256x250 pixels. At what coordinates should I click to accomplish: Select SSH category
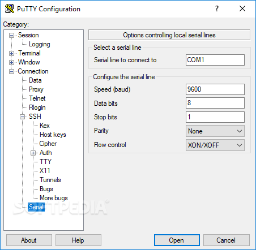pyautogui.click(x=35, y=117)
